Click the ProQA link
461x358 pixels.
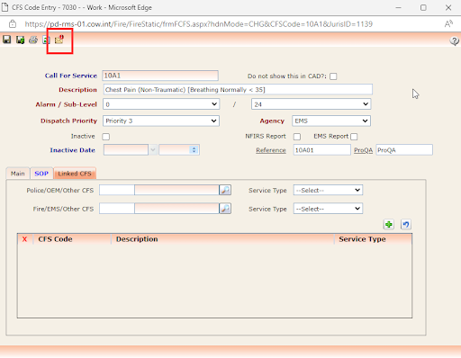tap(363, 150)
